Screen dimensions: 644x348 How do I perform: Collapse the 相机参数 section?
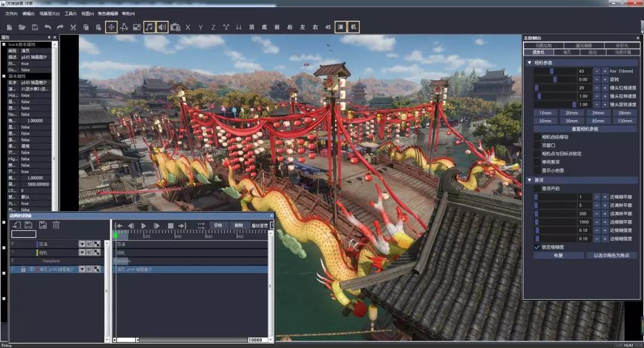530,62
